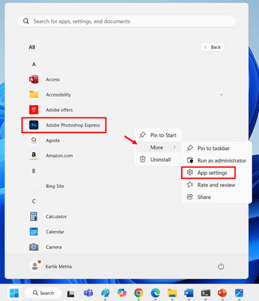The height and width of the screenshot is (301, 259).
Task: Open the Calendar app icon
Action: point(34,232)
